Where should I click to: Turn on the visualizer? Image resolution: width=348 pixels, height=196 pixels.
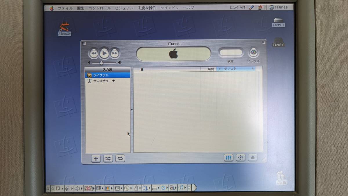(240, 158)
